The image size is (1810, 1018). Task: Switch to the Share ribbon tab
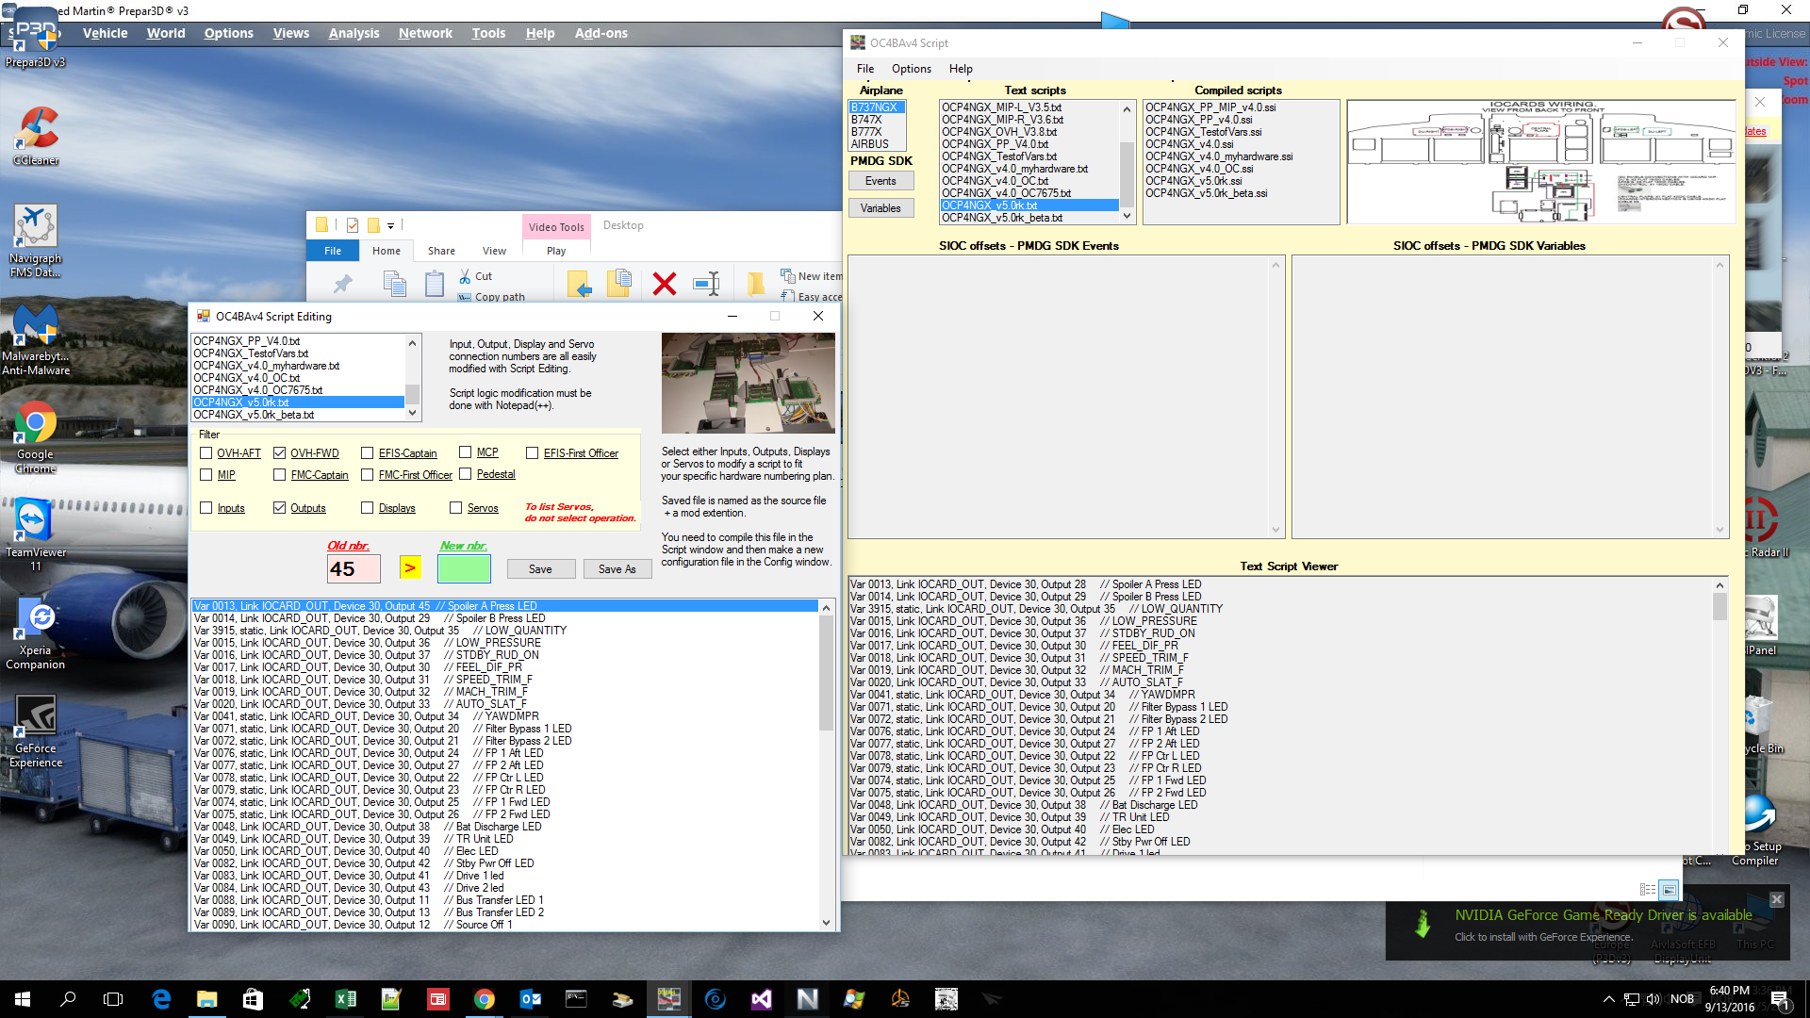[441, 251]
